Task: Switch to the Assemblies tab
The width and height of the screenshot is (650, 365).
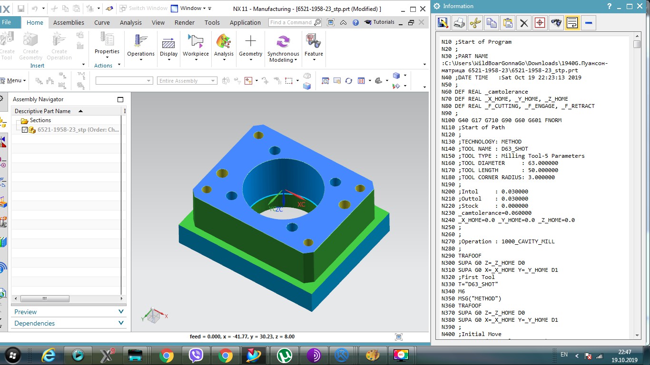Action: coord(69,22)
